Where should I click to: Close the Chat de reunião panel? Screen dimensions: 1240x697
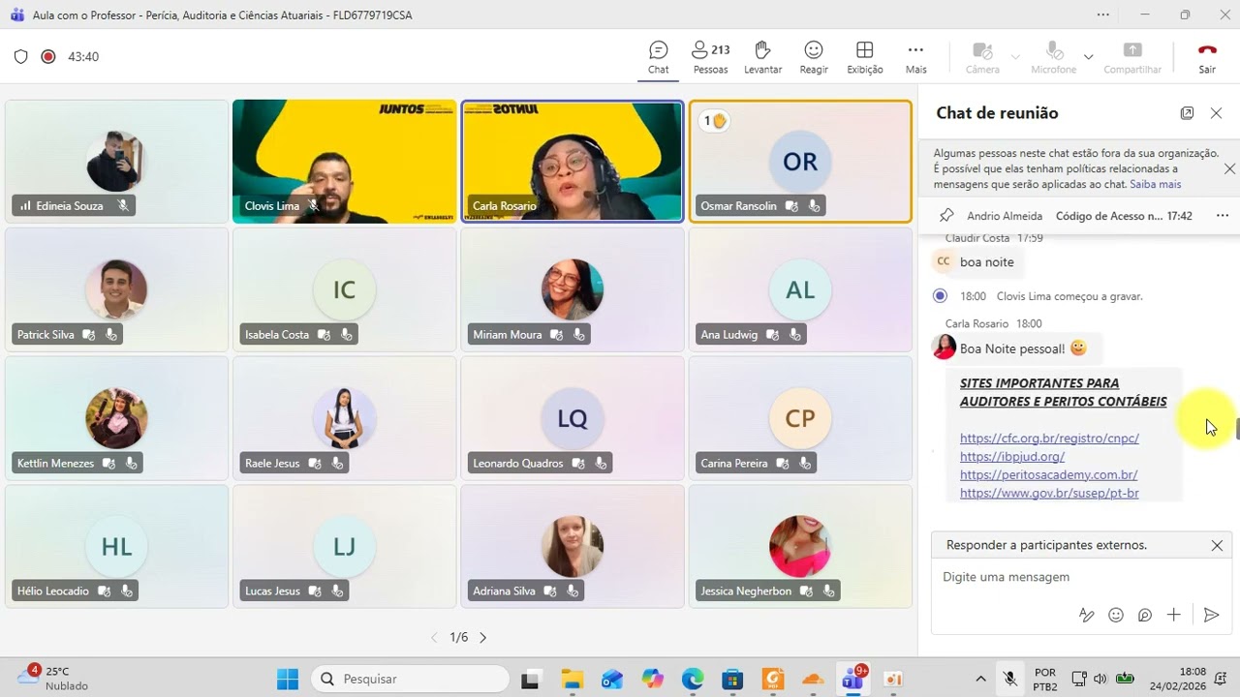point(1217,113)
